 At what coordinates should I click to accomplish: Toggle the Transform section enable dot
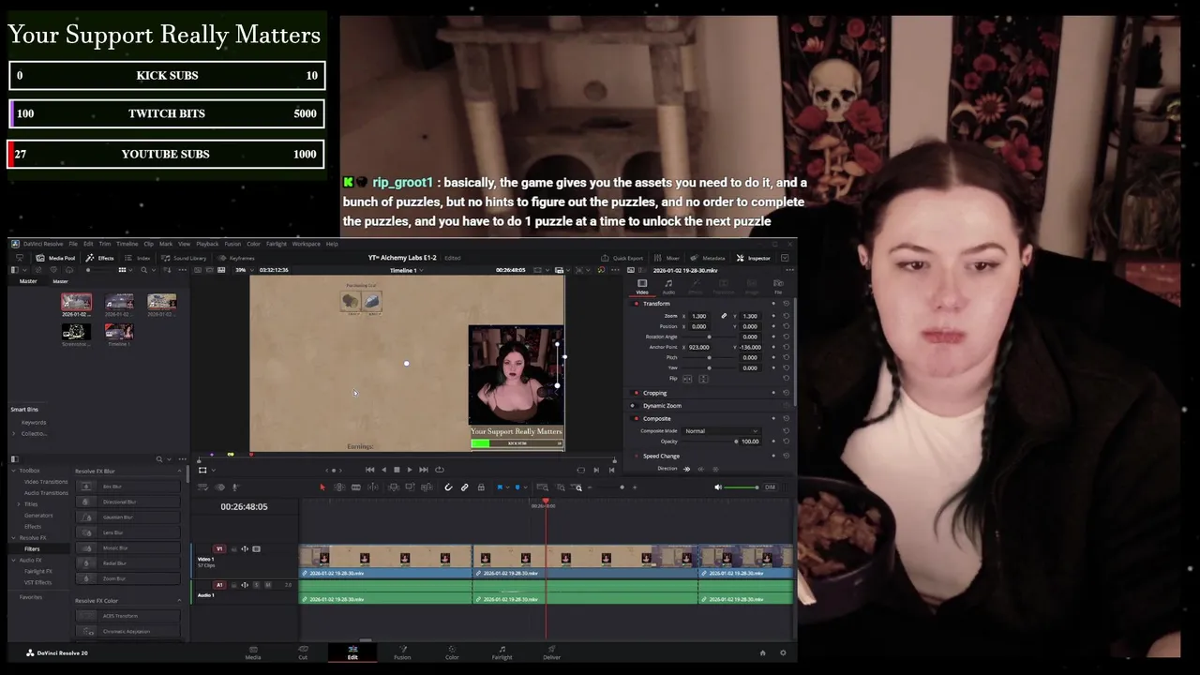pos(637,304)
